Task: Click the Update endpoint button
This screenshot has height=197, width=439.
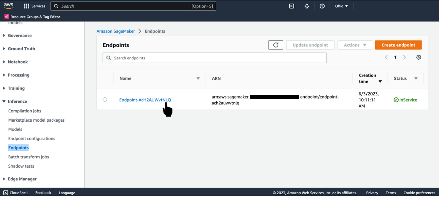Action: coord(310,45)
